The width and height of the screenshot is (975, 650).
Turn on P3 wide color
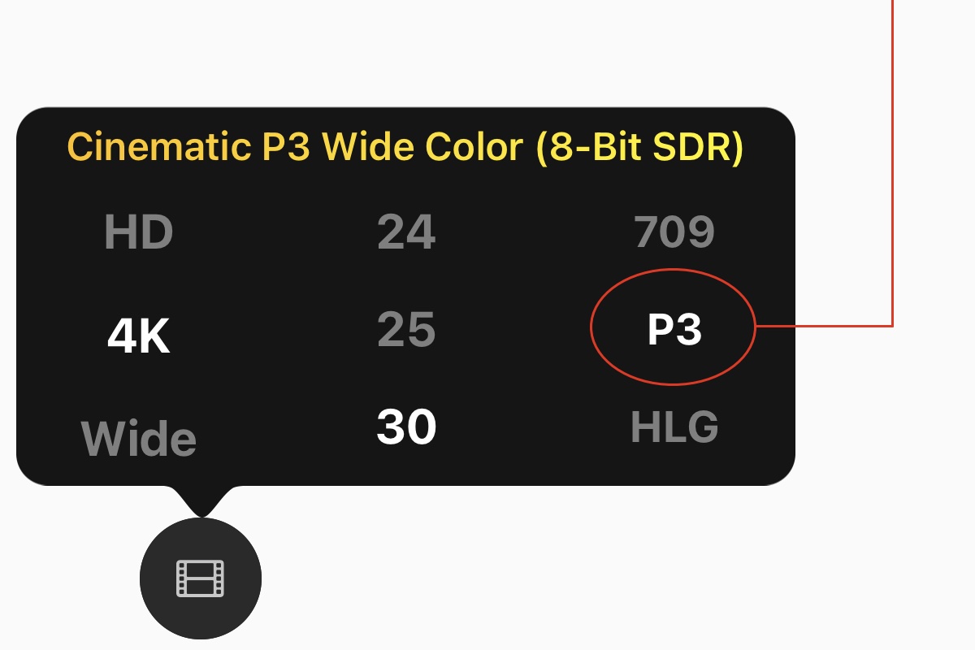pyautogui.click(x=674, y=330)
